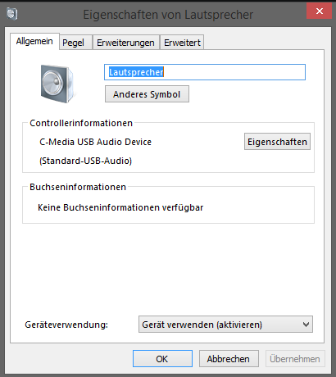The height and width of the screenshot is (377, 336).
Task: Confirm the dialog with OK
Action: click(162, 359)
